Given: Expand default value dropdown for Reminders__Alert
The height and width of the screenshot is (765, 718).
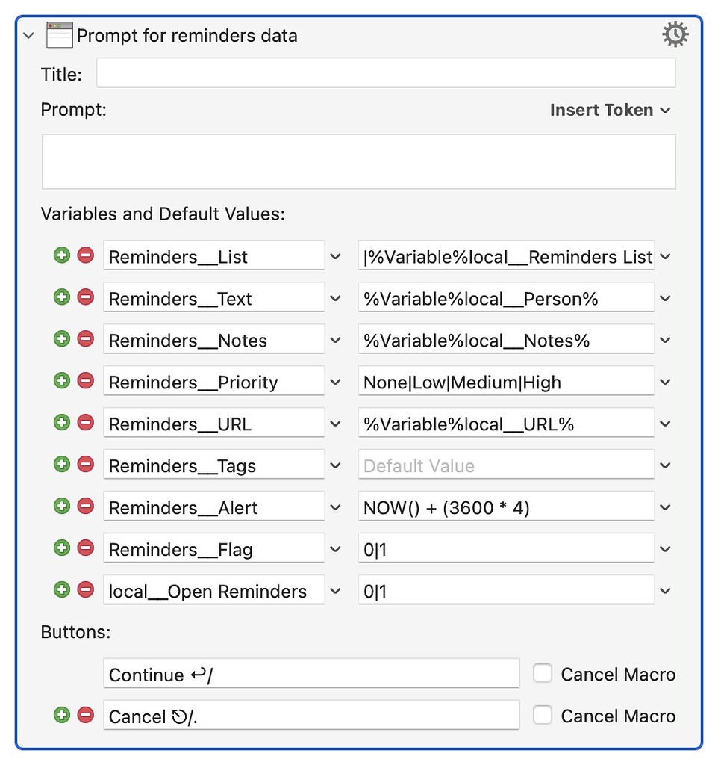Looking at the screenshot, I should pyautogui.click(x=665, y=507).
